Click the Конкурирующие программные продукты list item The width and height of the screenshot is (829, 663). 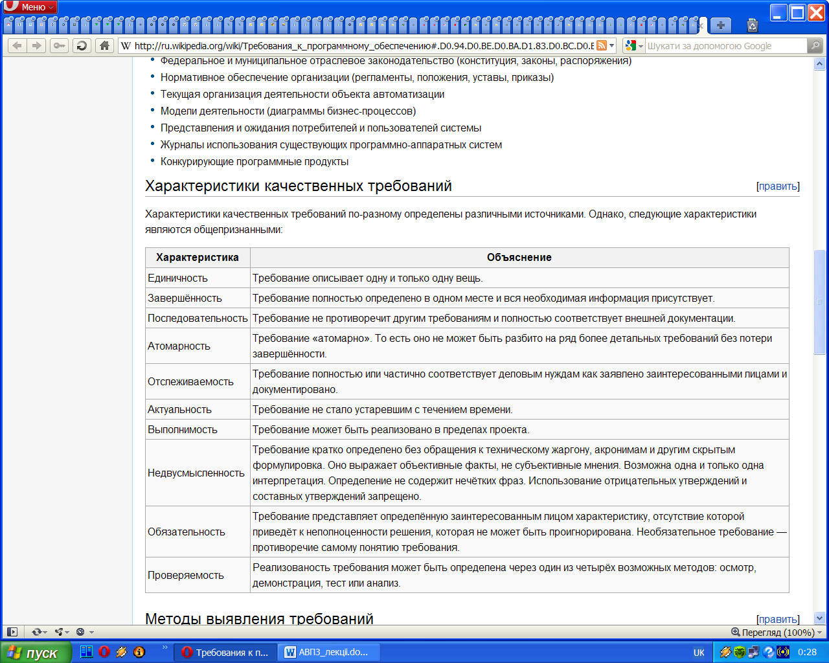(x=255, y=161)
